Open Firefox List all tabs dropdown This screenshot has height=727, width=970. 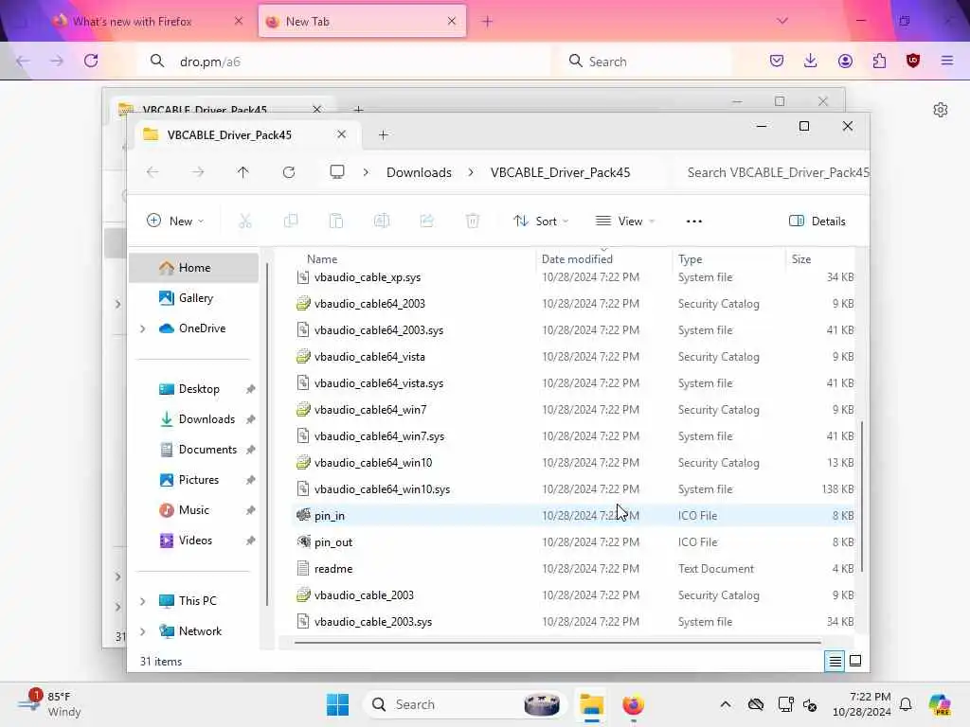click(782, 21)
